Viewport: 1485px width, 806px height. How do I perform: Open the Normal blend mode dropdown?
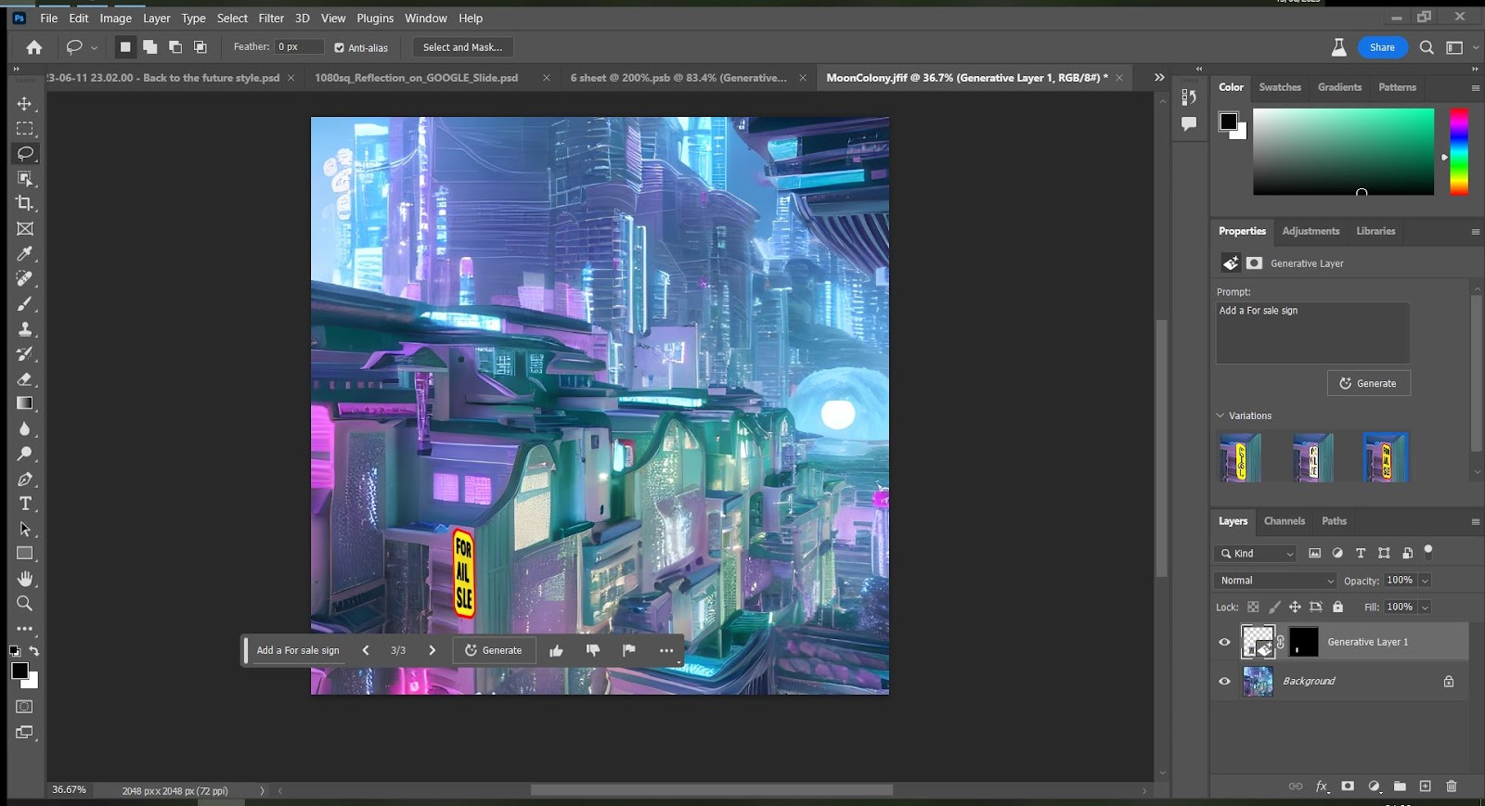(1275, 581)
